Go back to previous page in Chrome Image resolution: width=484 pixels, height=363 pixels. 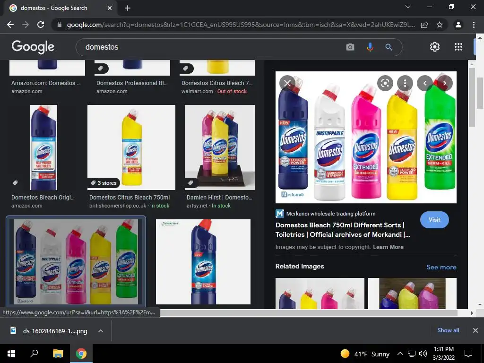(10, 25)
